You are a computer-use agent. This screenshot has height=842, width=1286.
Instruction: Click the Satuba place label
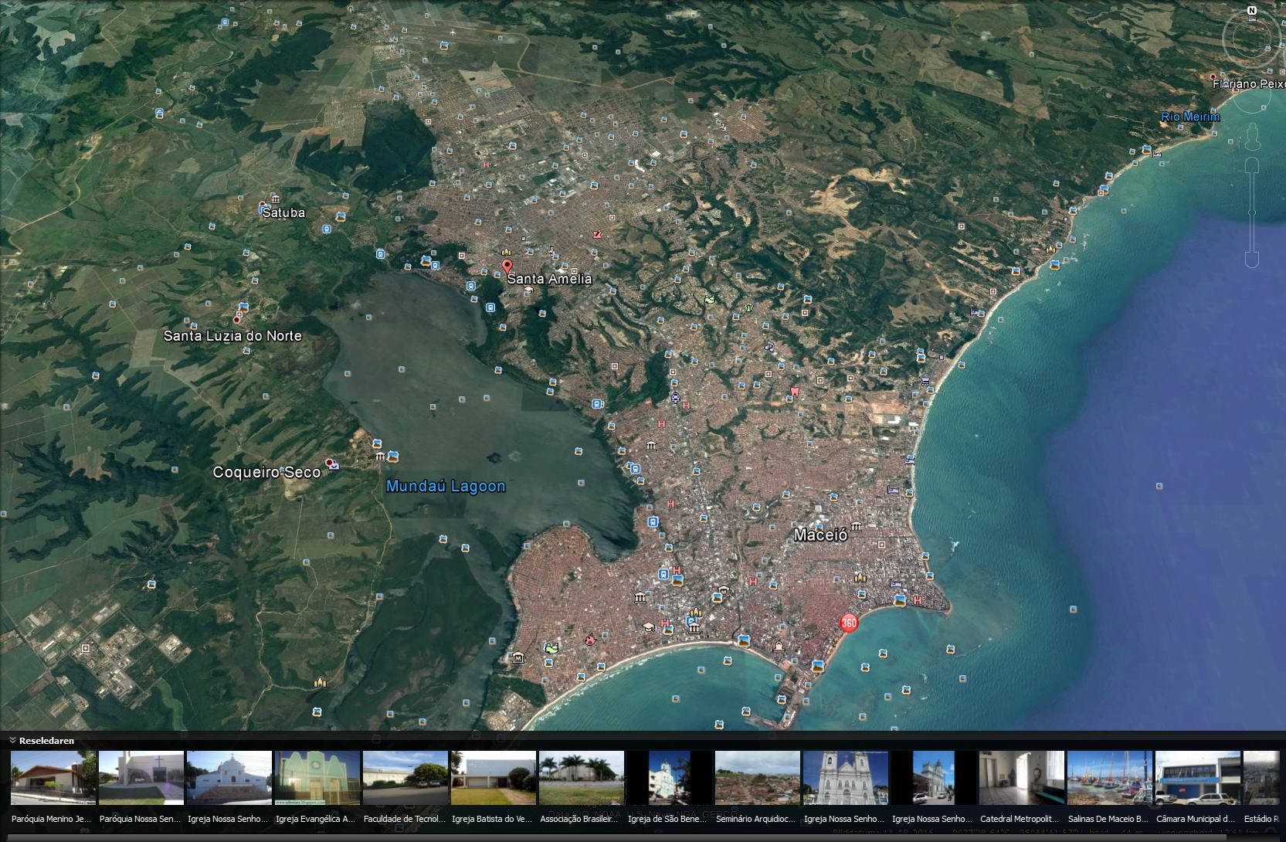pos(283,212)
